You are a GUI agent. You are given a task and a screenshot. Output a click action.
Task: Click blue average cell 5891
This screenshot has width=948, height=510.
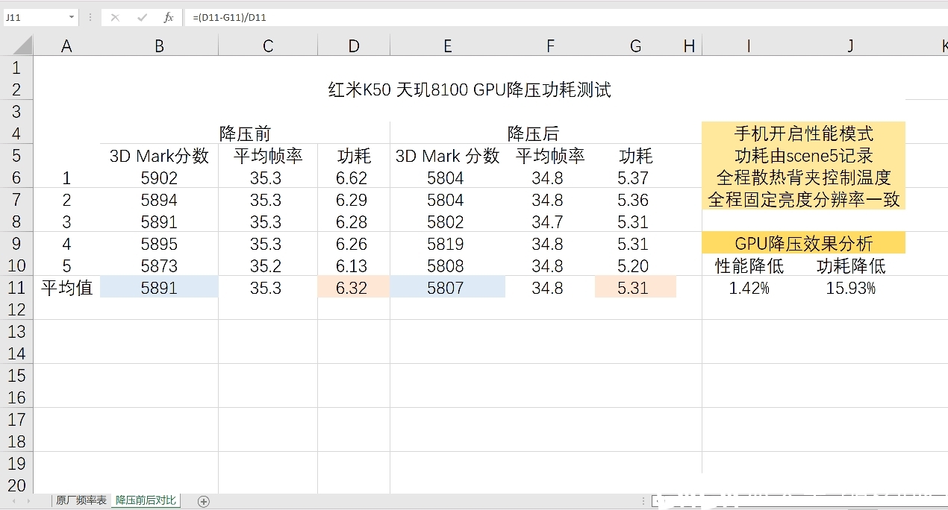(x=159, y=287)
